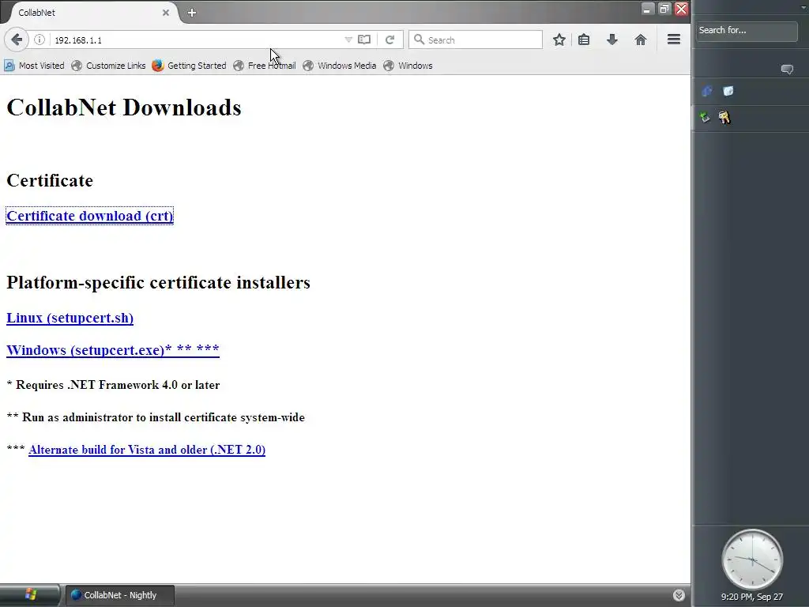This screenshot has width=809, height=607.
Task: Click the light blue box icon in sidebar
Action: (728, 92)
